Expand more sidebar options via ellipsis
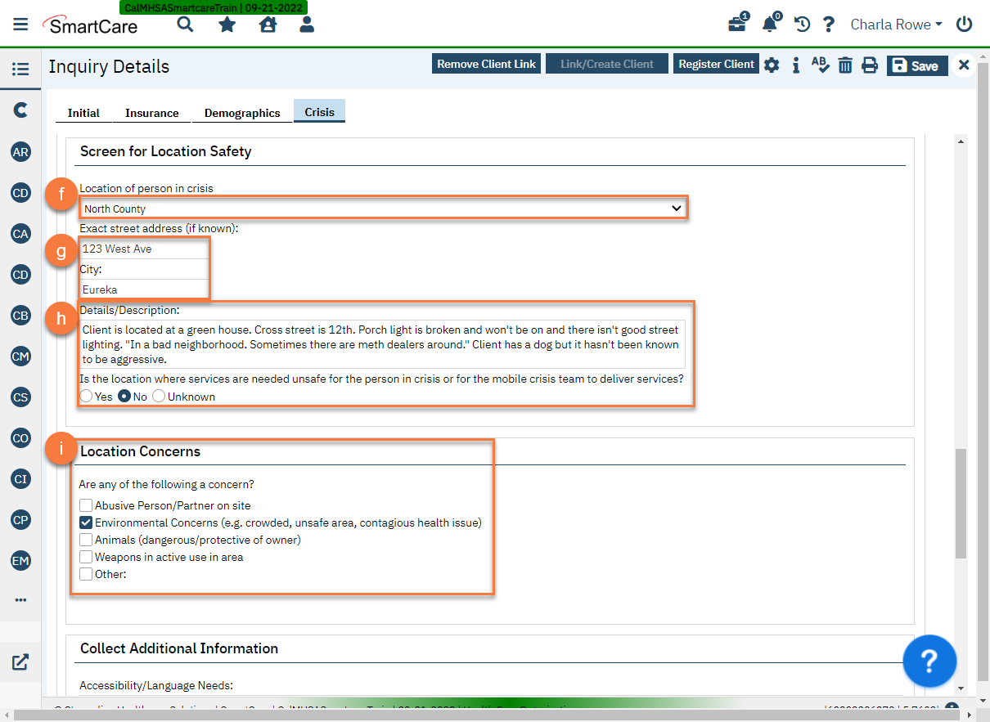The image size is (990, 722). point(20,601)
